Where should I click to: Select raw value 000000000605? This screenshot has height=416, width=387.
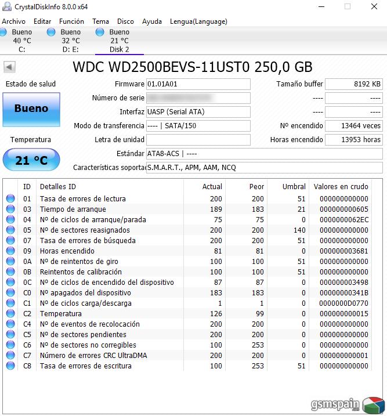coord(343,209)
